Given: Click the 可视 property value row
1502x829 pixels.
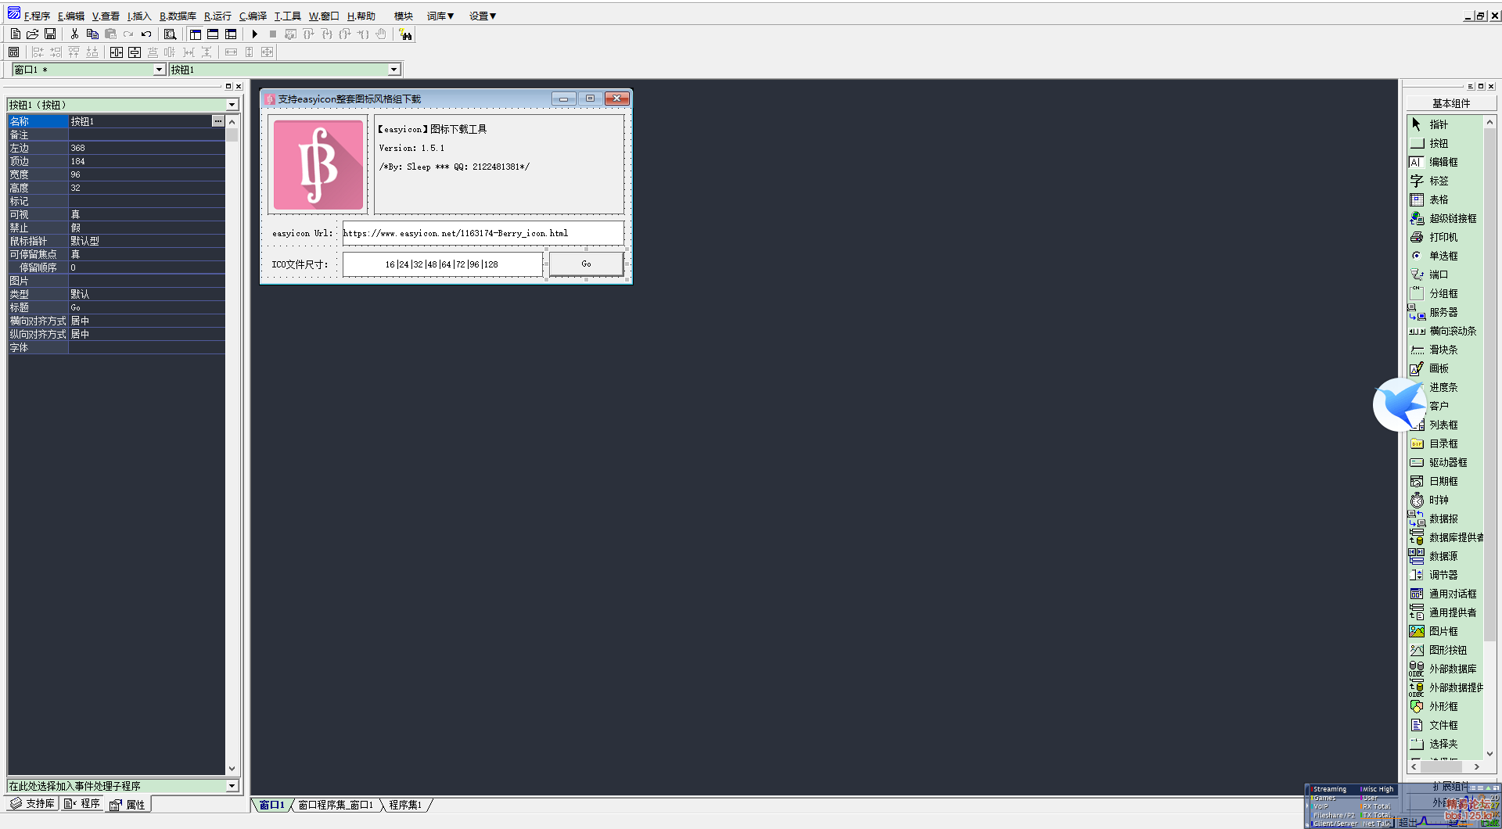Looking at the screenshot, I should pyautogui.click(x=146, y=214).
